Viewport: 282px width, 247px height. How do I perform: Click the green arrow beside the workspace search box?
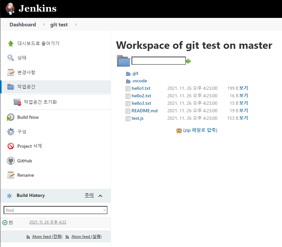(x=188, y=61)
